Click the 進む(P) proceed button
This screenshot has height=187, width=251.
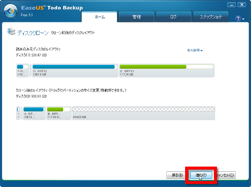coord(201,175)
